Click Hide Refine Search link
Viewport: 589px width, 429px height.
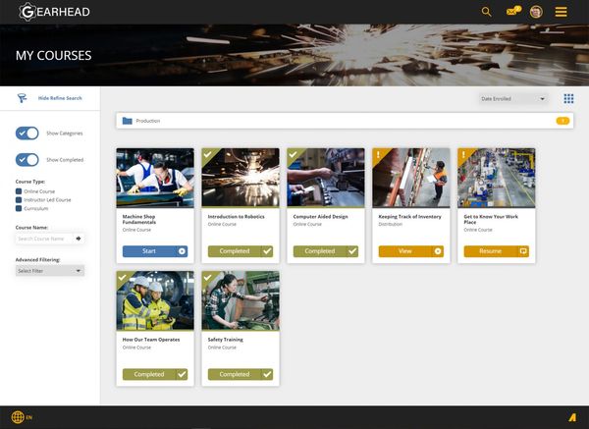[60, 98]
